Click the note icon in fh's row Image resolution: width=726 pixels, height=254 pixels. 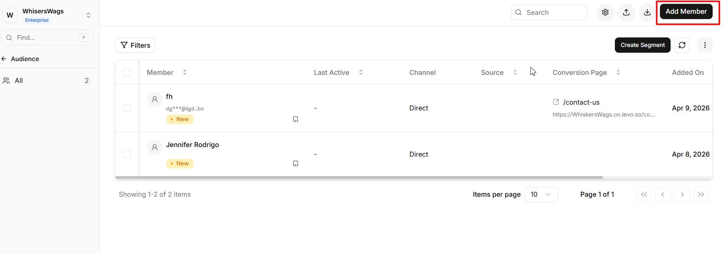point(296,119)
